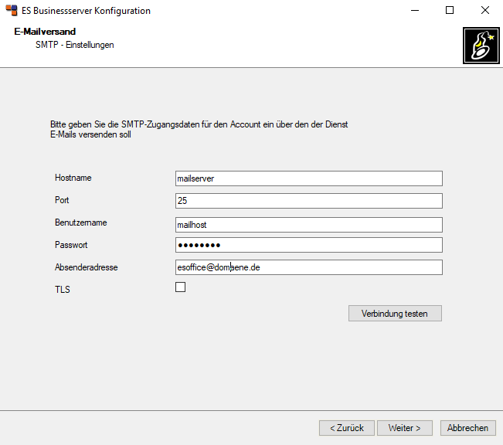Image resolution: width=503 pixels, height=445 pixels.
Task: Click the E-Mailversand heading
Action: coord(45,32)
